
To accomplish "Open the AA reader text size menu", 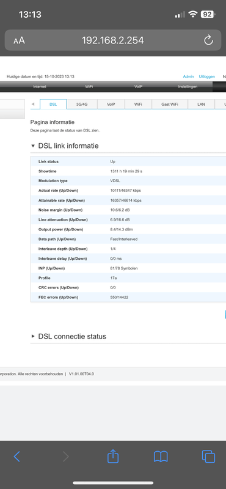I will click(19, 40).
